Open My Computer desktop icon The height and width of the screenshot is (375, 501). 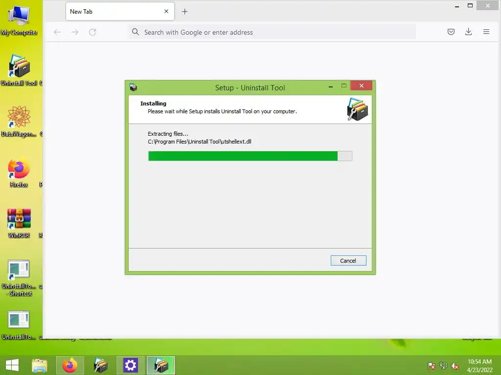pos(19,20)
